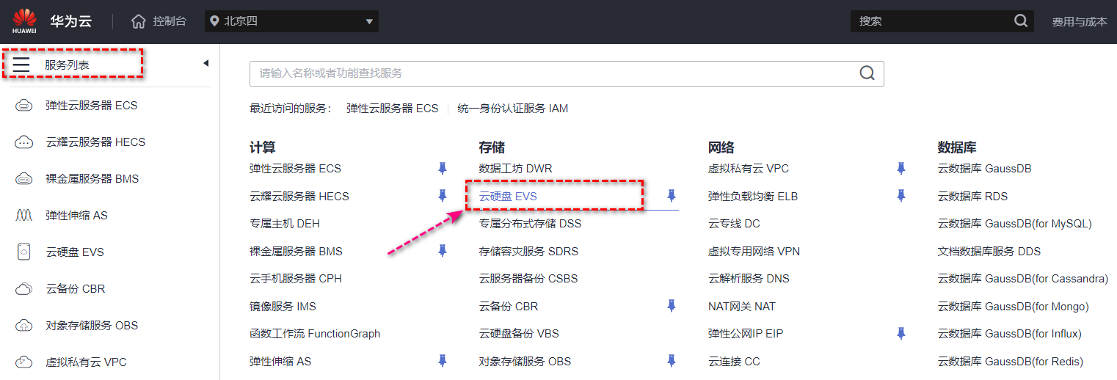Screen dimensions: 1117x380
Task: Open 云数据库 GaussDB(for MySQL)
Action: click(1015, 224)
